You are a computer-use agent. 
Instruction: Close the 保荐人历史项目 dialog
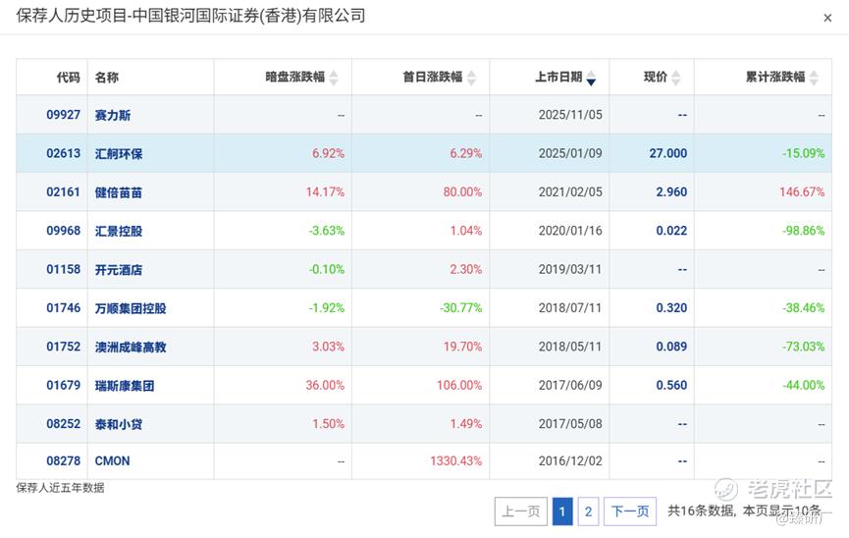pos(827,18)
